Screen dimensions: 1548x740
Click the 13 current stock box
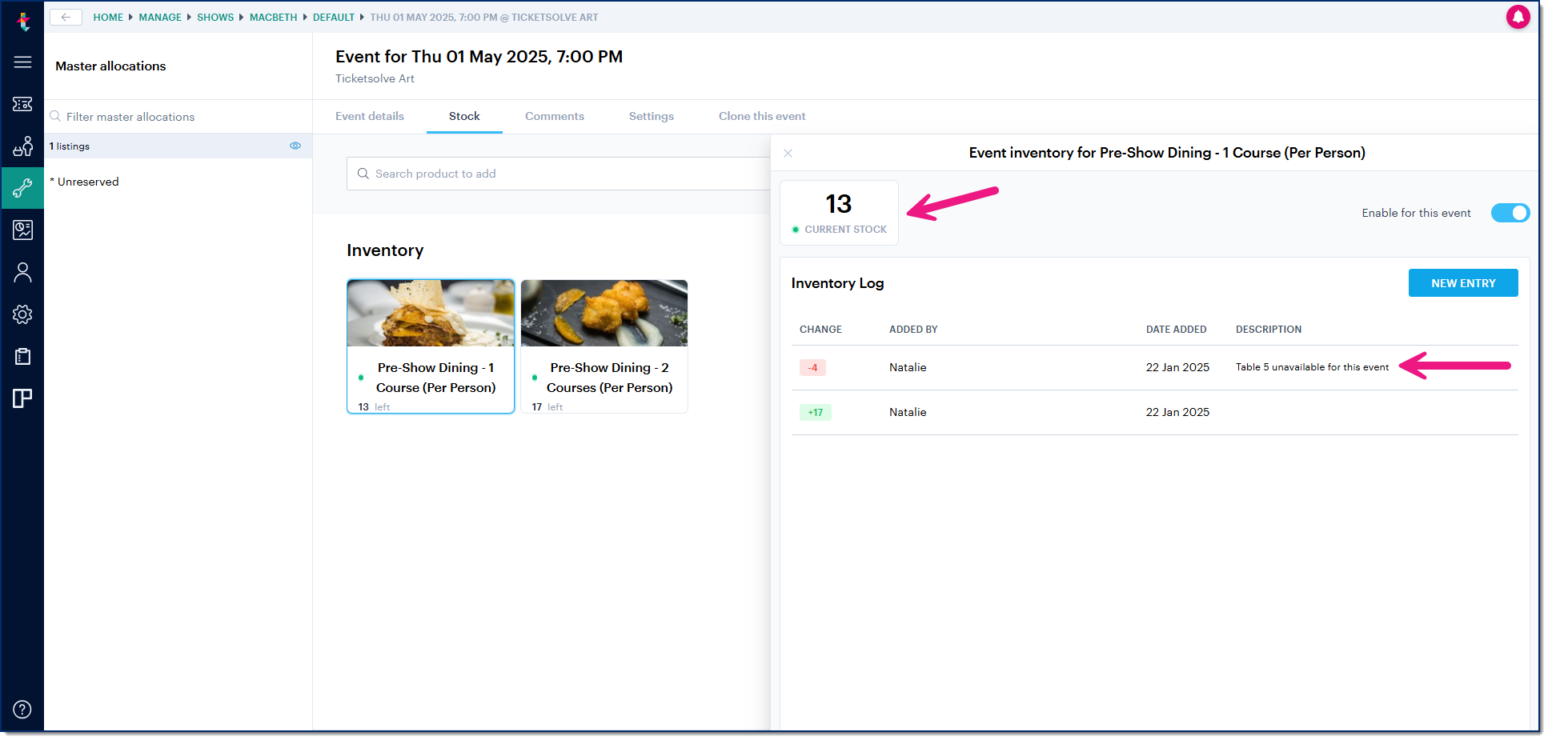[x=839, y=213]
